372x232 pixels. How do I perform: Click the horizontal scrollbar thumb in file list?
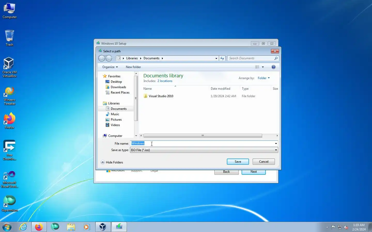coord(203,136)
